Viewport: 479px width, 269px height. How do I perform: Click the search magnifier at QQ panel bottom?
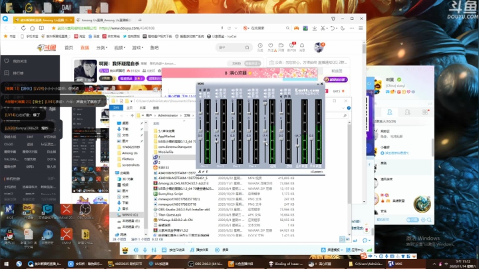point(429,220)
